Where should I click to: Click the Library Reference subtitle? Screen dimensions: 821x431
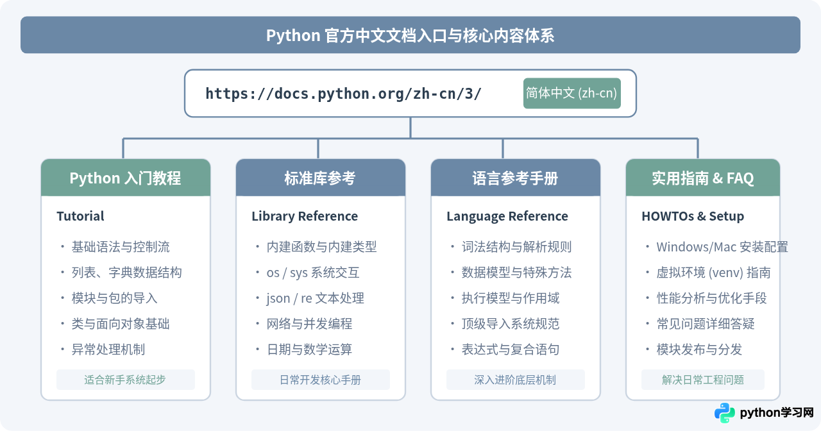pos(305,216)
